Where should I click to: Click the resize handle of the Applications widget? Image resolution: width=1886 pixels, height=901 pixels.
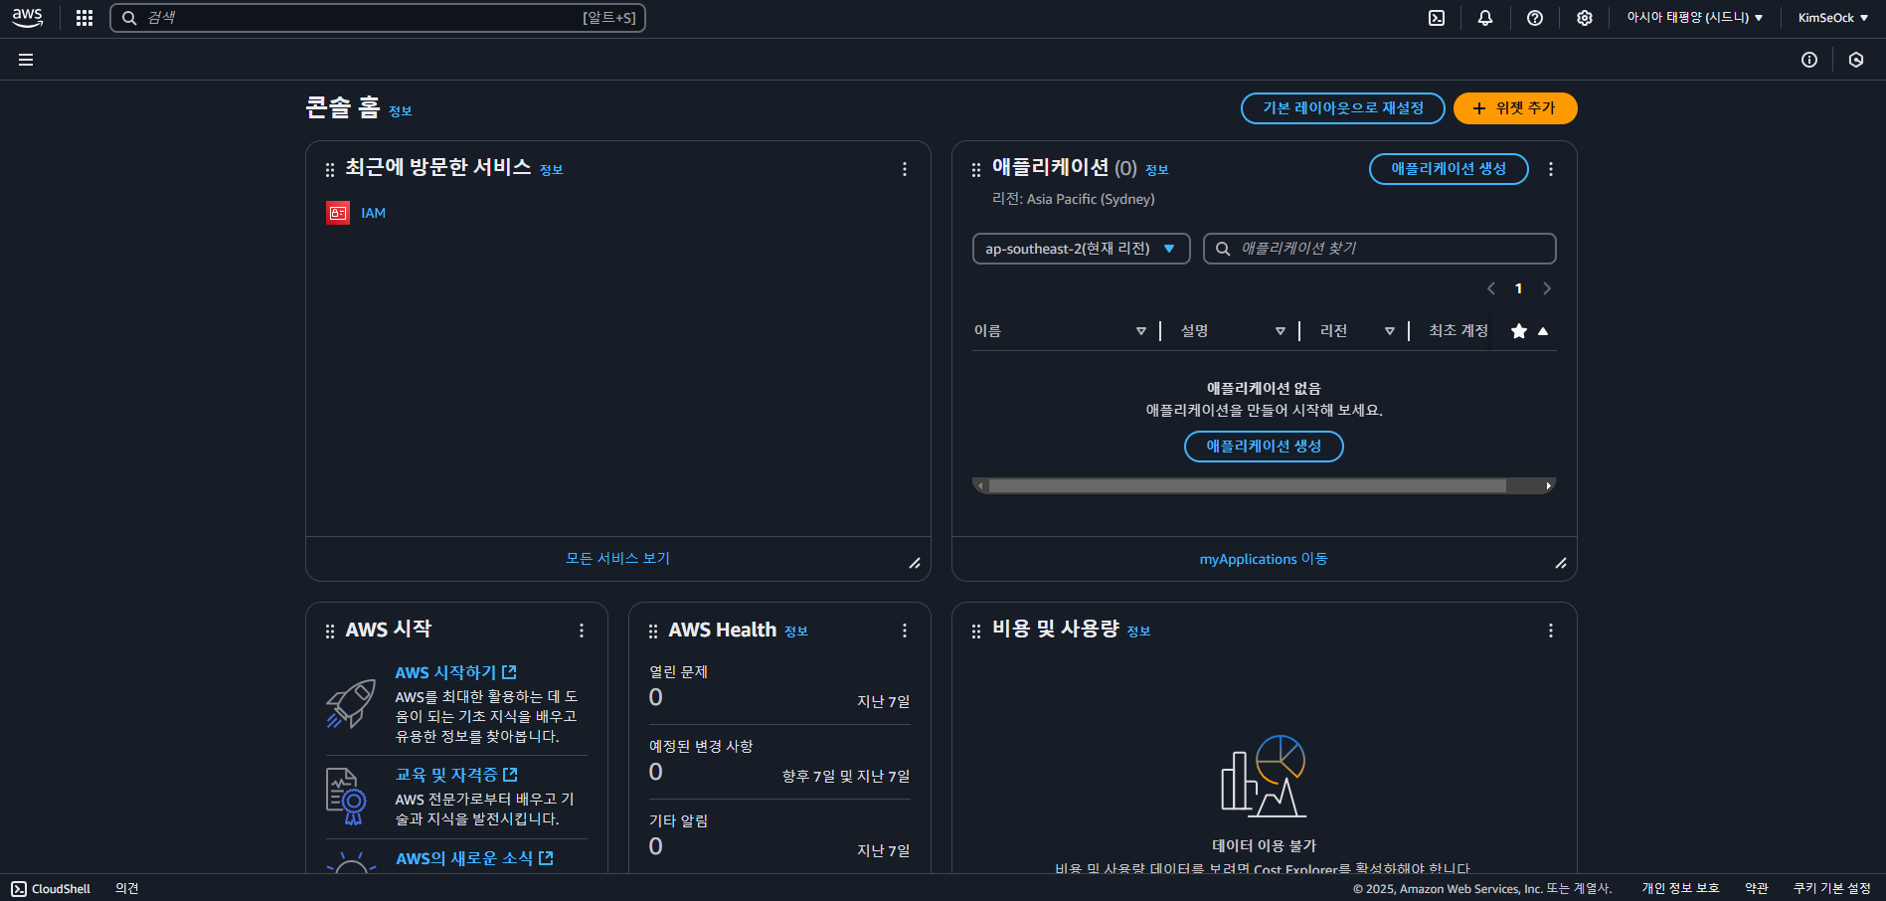click(x=1561, y=563)
